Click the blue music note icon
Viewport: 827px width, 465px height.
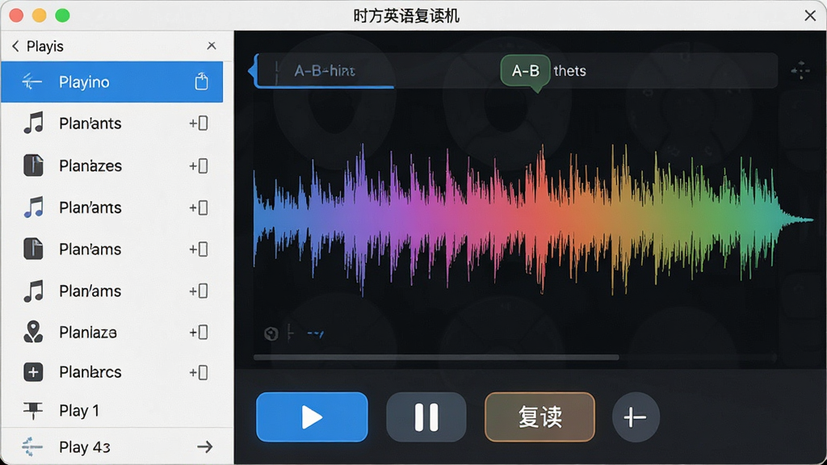(34, 207)
